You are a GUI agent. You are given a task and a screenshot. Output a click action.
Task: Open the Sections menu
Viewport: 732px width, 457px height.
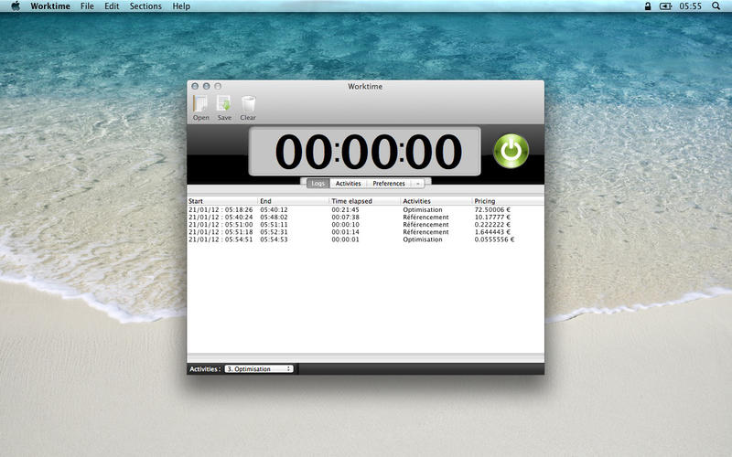(145, 6)
